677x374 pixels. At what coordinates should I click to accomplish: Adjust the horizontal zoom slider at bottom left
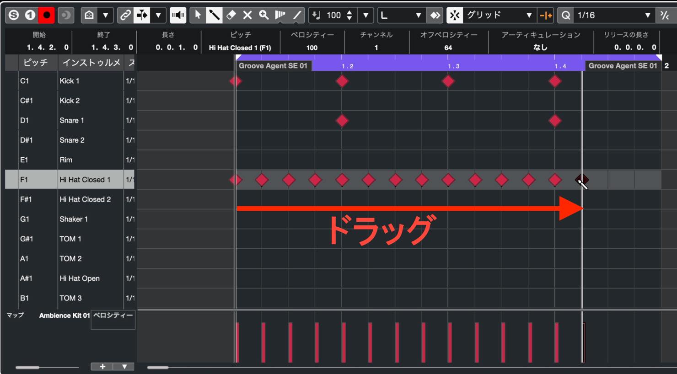click(27, 367)
